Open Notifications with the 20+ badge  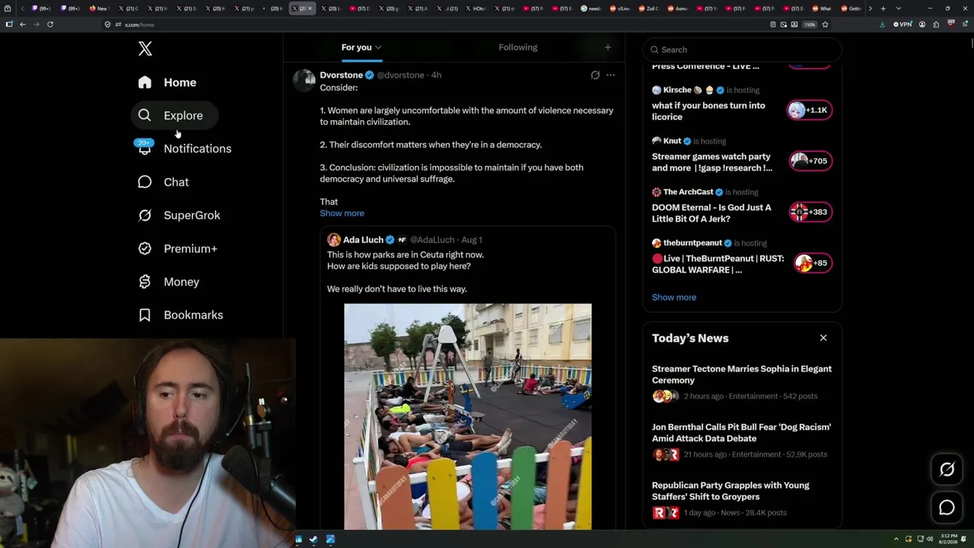[x=185, y=148]
